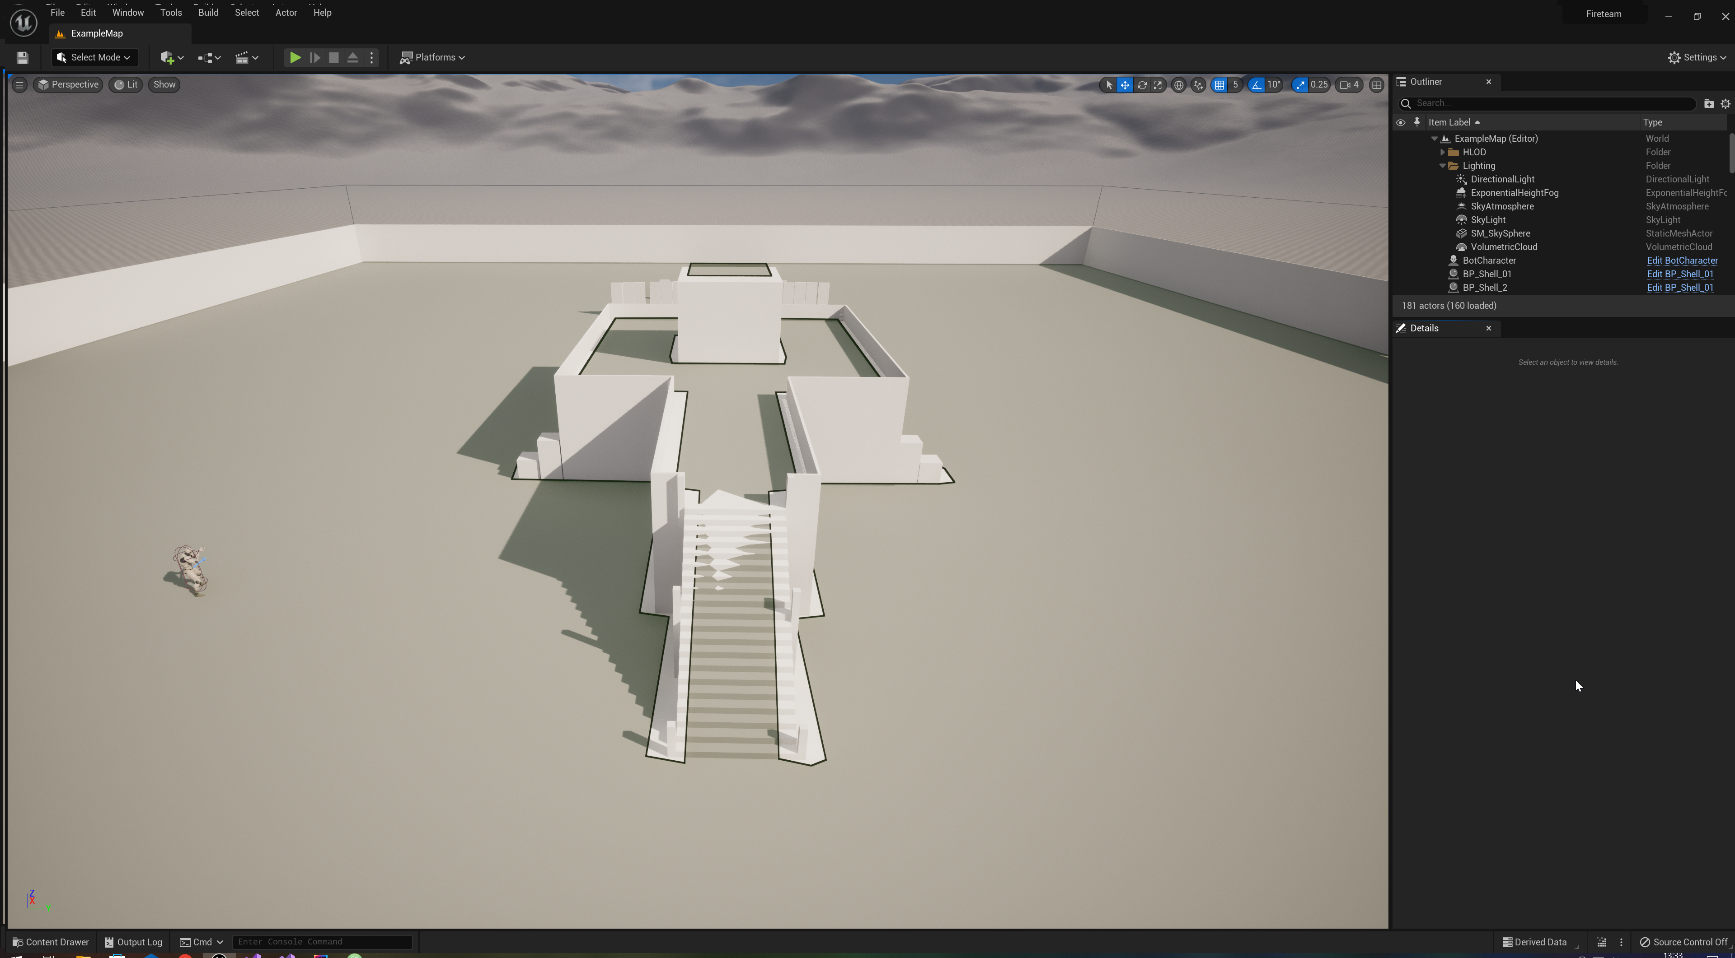1735x958 pixels.
Task: Open the File menu
Action: (x=57, y=13)
